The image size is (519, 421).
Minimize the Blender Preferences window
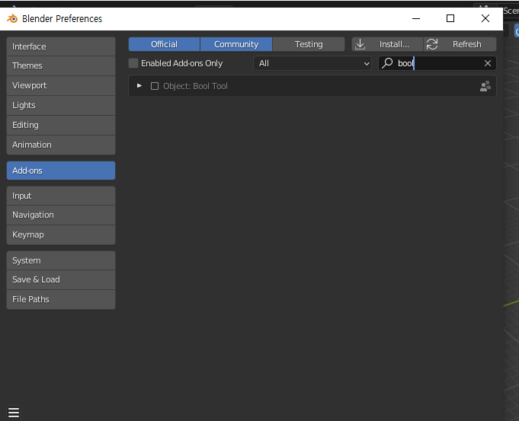coord(416,18)
